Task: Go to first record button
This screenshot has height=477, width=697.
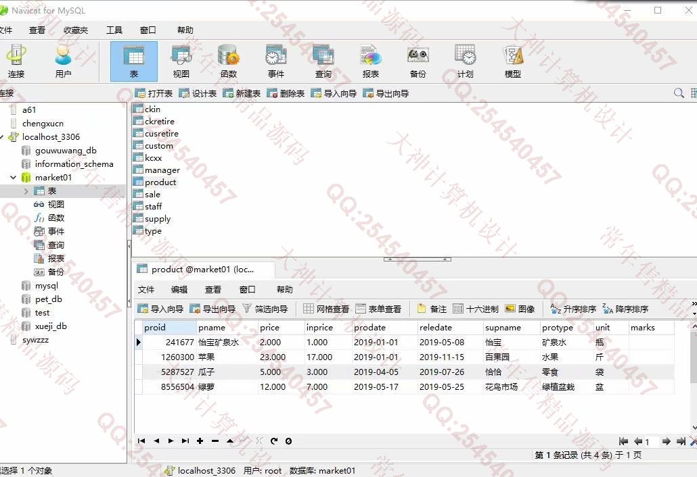Action: [141, 441]
